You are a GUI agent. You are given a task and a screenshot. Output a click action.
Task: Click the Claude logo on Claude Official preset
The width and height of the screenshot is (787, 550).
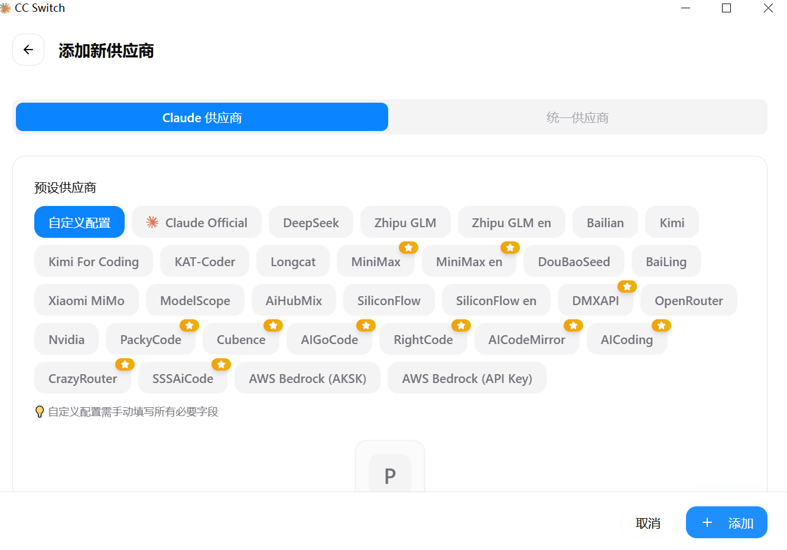click(x=152, y=222)
